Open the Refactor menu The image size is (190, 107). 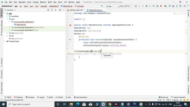(43, 2)
